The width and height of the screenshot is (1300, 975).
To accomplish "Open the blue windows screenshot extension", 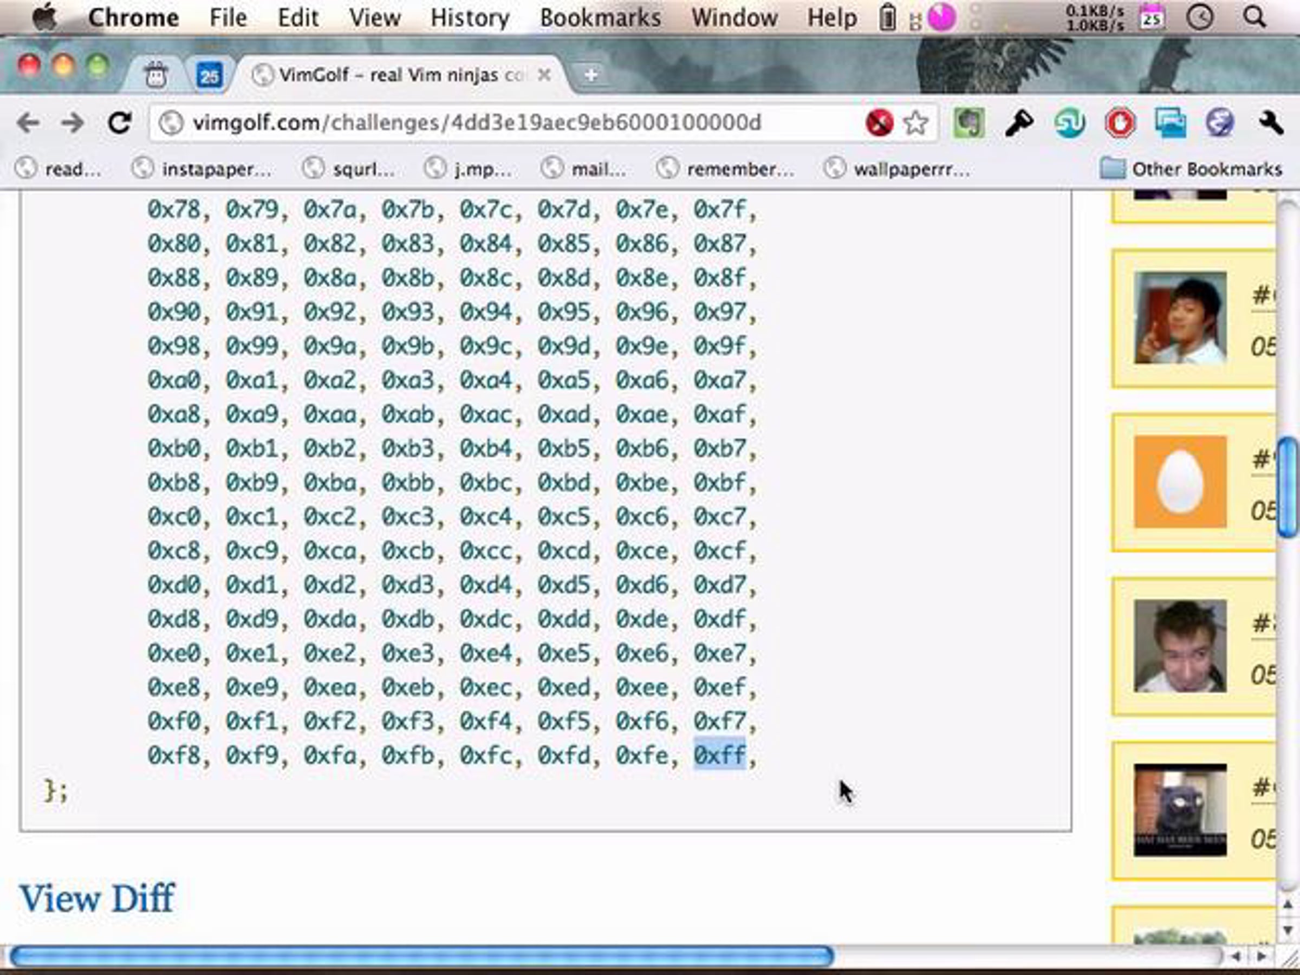I will pyautogui.click(x=1170, y=123).
